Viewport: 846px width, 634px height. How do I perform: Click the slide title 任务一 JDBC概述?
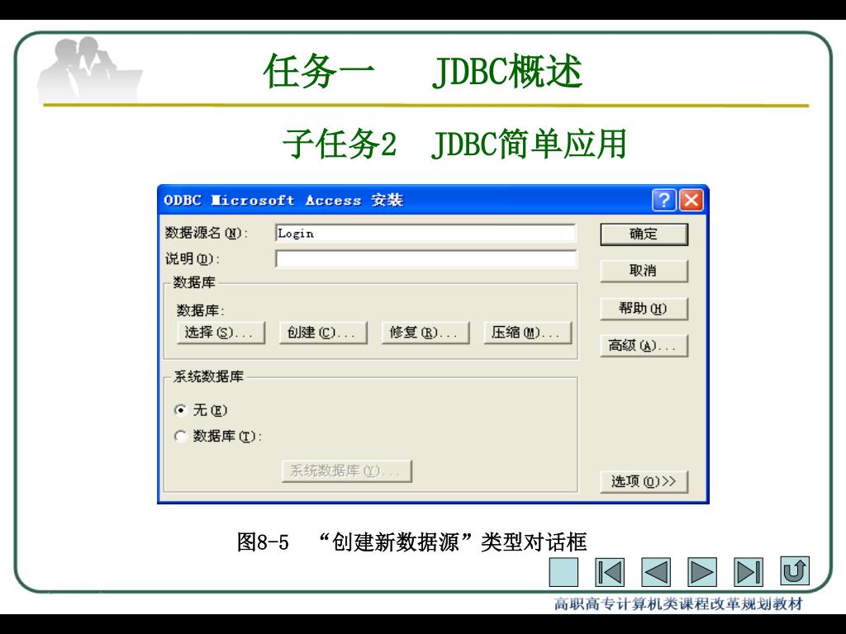point(423,71)
